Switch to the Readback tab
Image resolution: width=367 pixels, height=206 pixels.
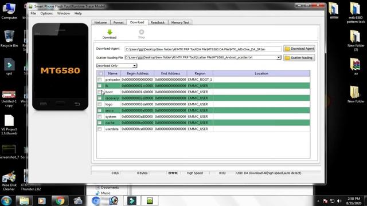(x=158, y=22)
